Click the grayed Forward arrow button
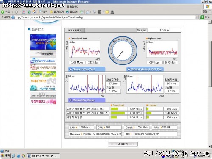 (17, 12)
